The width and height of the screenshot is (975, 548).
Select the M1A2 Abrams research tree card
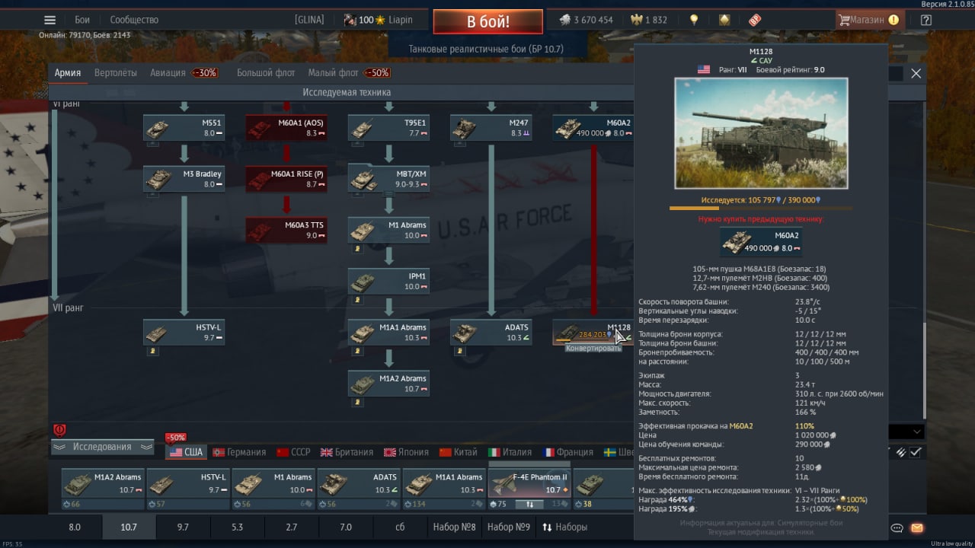tap(388, 383)
